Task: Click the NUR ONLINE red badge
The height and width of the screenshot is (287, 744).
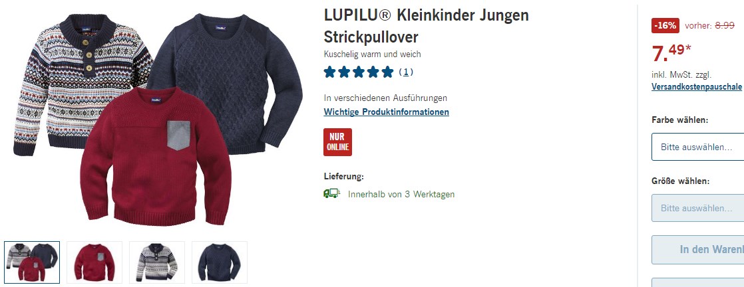Action: pos(337,142)
